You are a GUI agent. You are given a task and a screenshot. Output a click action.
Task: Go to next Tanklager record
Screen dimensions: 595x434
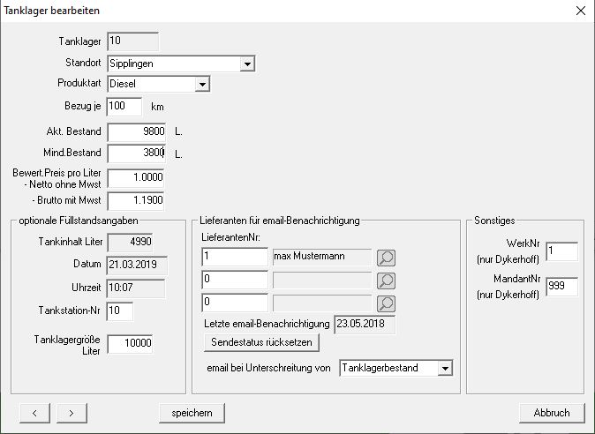click(x=72, y=413)
